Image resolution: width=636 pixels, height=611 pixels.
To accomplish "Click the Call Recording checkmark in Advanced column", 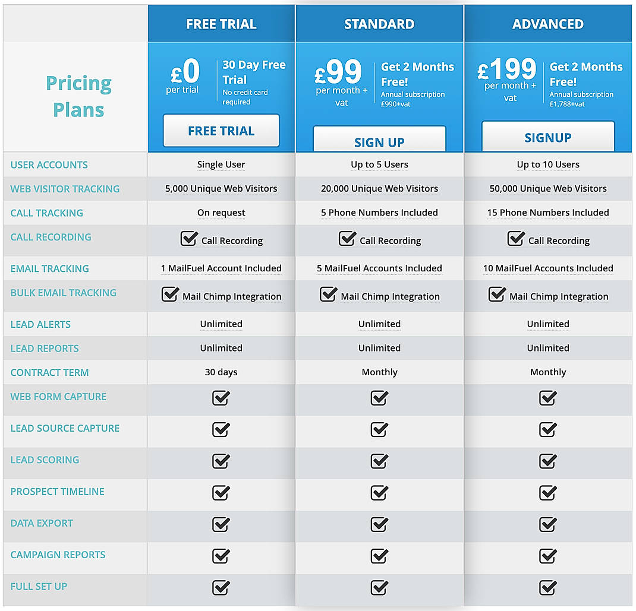I will click(x=516, y=239).
